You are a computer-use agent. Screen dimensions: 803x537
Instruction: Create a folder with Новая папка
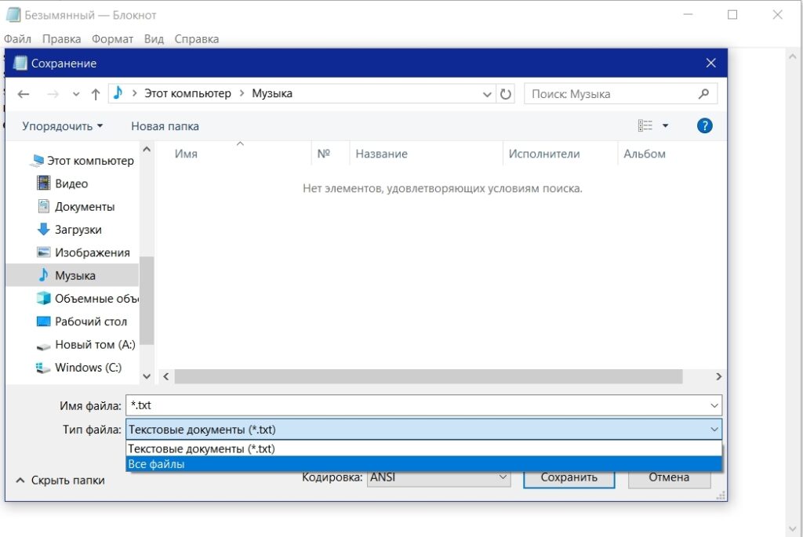[165, 126]
